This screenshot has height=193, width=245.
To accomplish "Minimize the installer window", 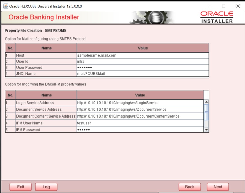I will [x=210, y=6].
